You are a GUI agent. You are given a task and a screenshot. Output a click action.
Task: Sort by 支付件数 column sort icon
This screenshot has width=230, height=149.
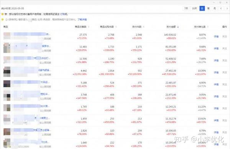144,27
